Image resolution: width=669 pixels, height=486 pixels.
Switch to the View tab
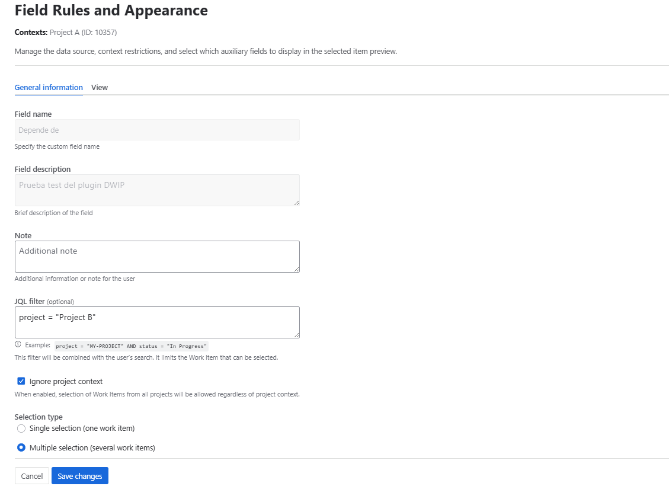click(x=100, y=88)
